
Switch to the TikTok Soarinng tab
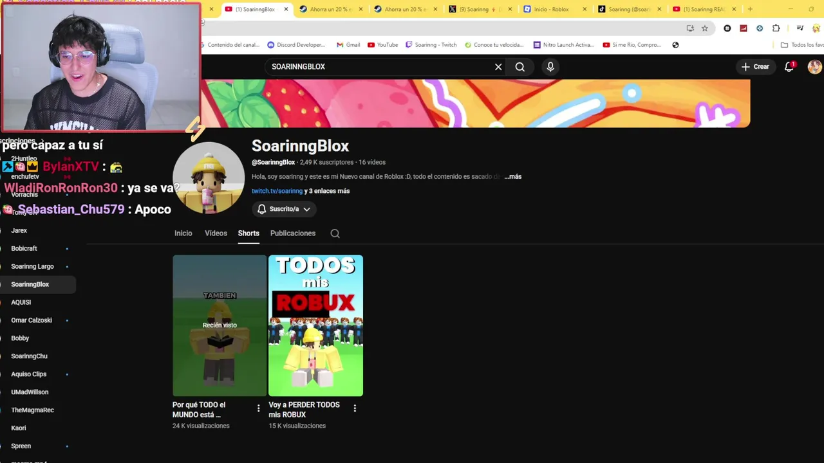tap(630, 9)
